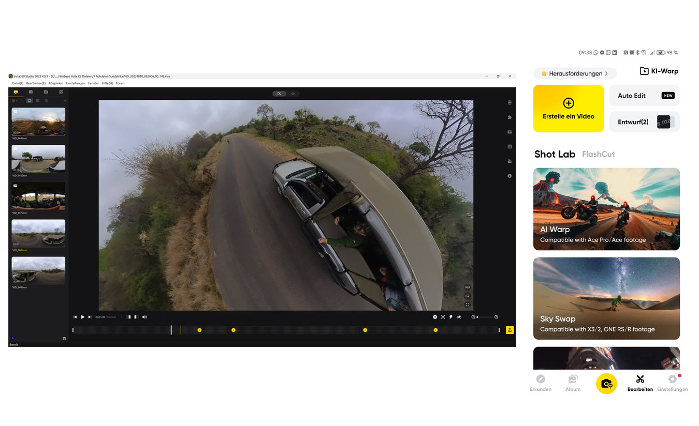Open the 16:9 aspect ratio selector
Screen dimensions: 699x426
coord(467,287)
